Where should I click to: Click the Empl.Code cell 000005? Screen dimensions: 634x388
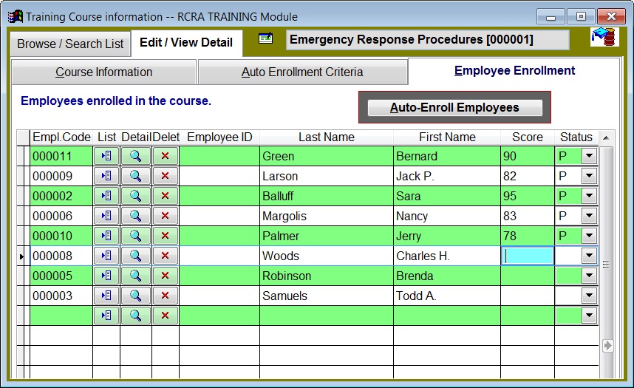click(61, 276)
